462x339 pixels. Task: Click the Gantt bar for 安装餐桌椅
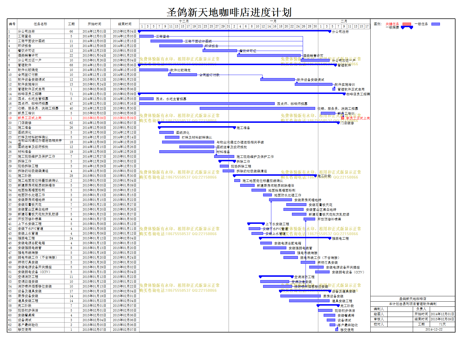pos(329,315)
